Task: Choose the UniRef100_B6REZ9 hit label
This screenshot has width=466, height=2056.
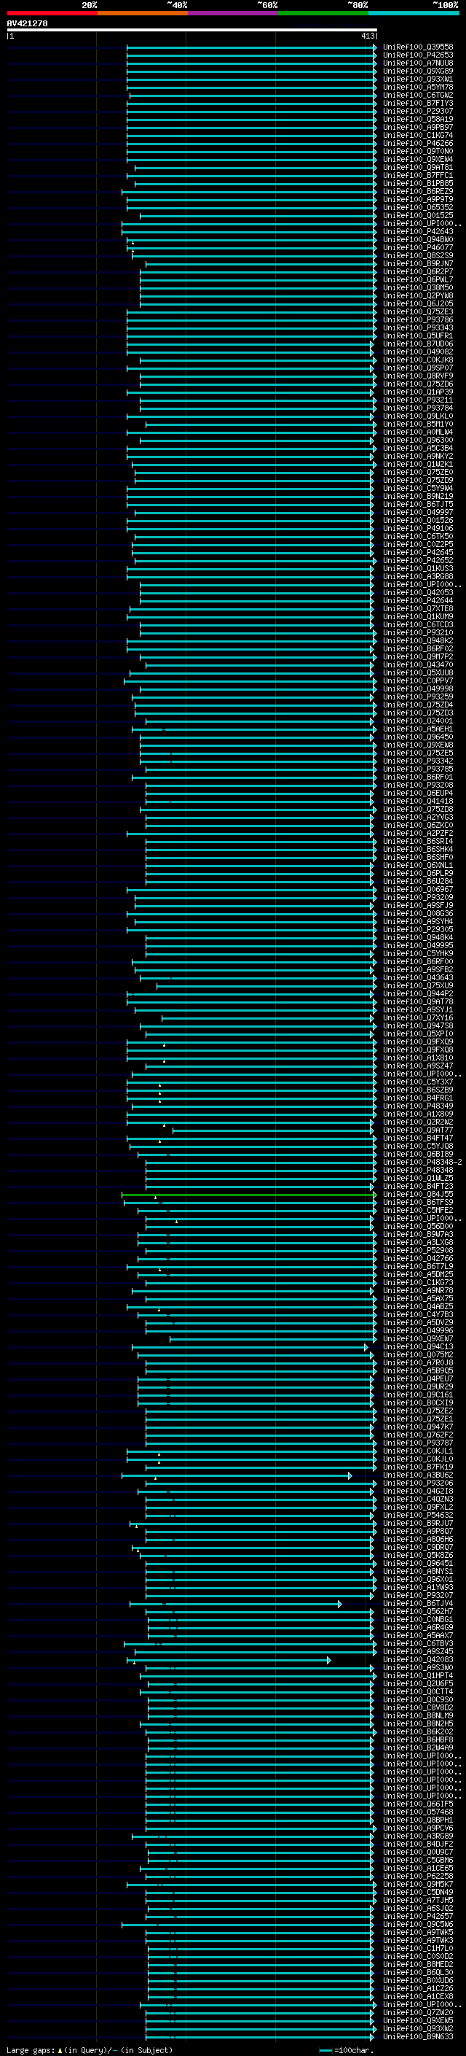Action: [x=418, y=192]
